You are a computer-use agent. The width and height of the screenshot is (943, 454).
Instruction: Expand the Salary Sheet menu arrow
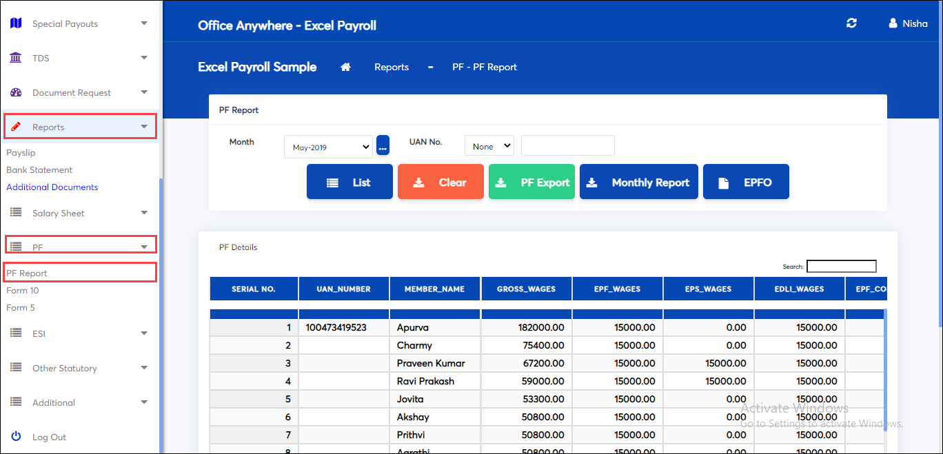(144, 213)
